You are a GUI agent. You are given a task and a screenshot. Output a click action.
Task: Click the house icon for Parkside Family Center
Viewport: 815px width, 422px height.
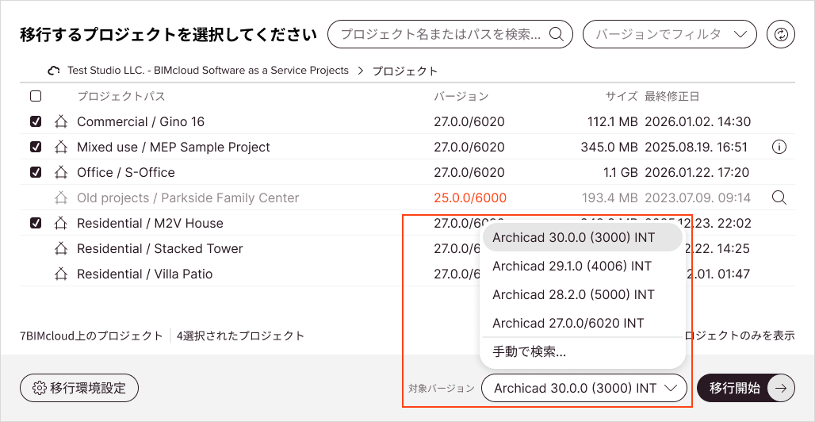[x=61, y=198]
